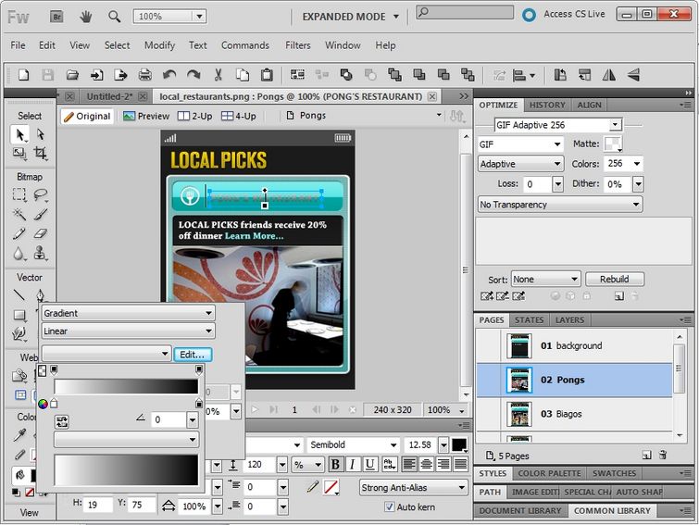Toggle Italic text formatting
The image size is (699, 525).
click(353, 465)
